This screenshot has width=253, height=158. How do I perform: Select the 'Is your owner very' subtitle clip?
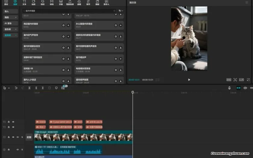pyautogui.click(x=61, y=122)
